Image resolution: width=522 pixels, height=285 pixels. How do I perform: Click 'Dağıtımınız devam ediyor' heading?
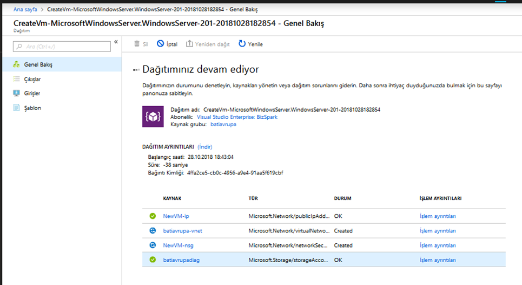200,69
